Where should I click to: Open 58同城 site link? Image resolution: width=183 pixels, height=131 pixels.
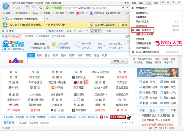57,87
